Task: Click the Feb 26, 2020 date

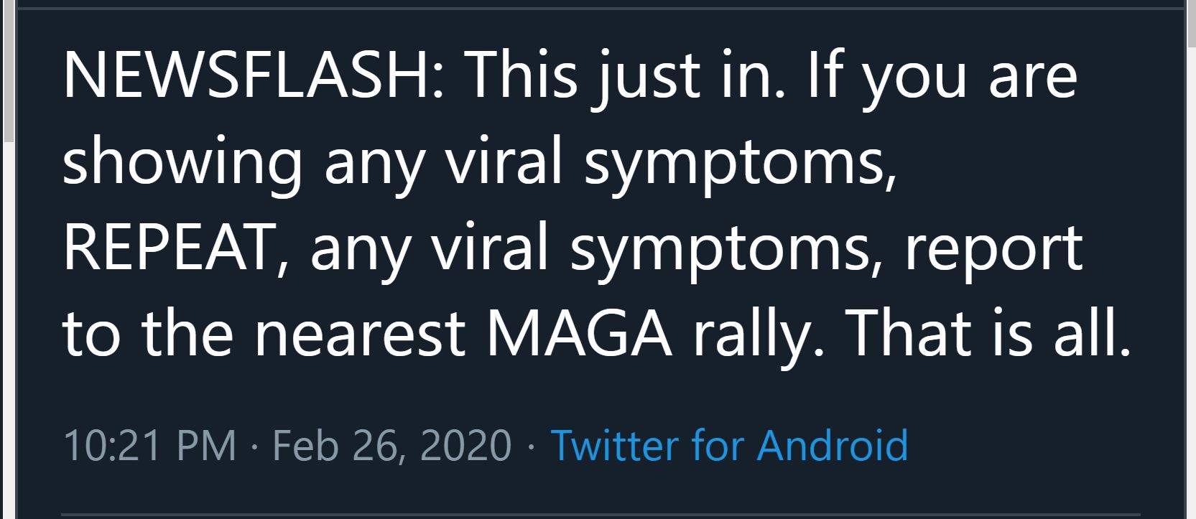Action: 391,445
